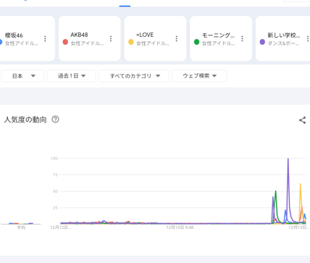Expand the 日本 region dropdown
Image resolution: width=310 pixels, height=263 pixels.
point(22,76)
